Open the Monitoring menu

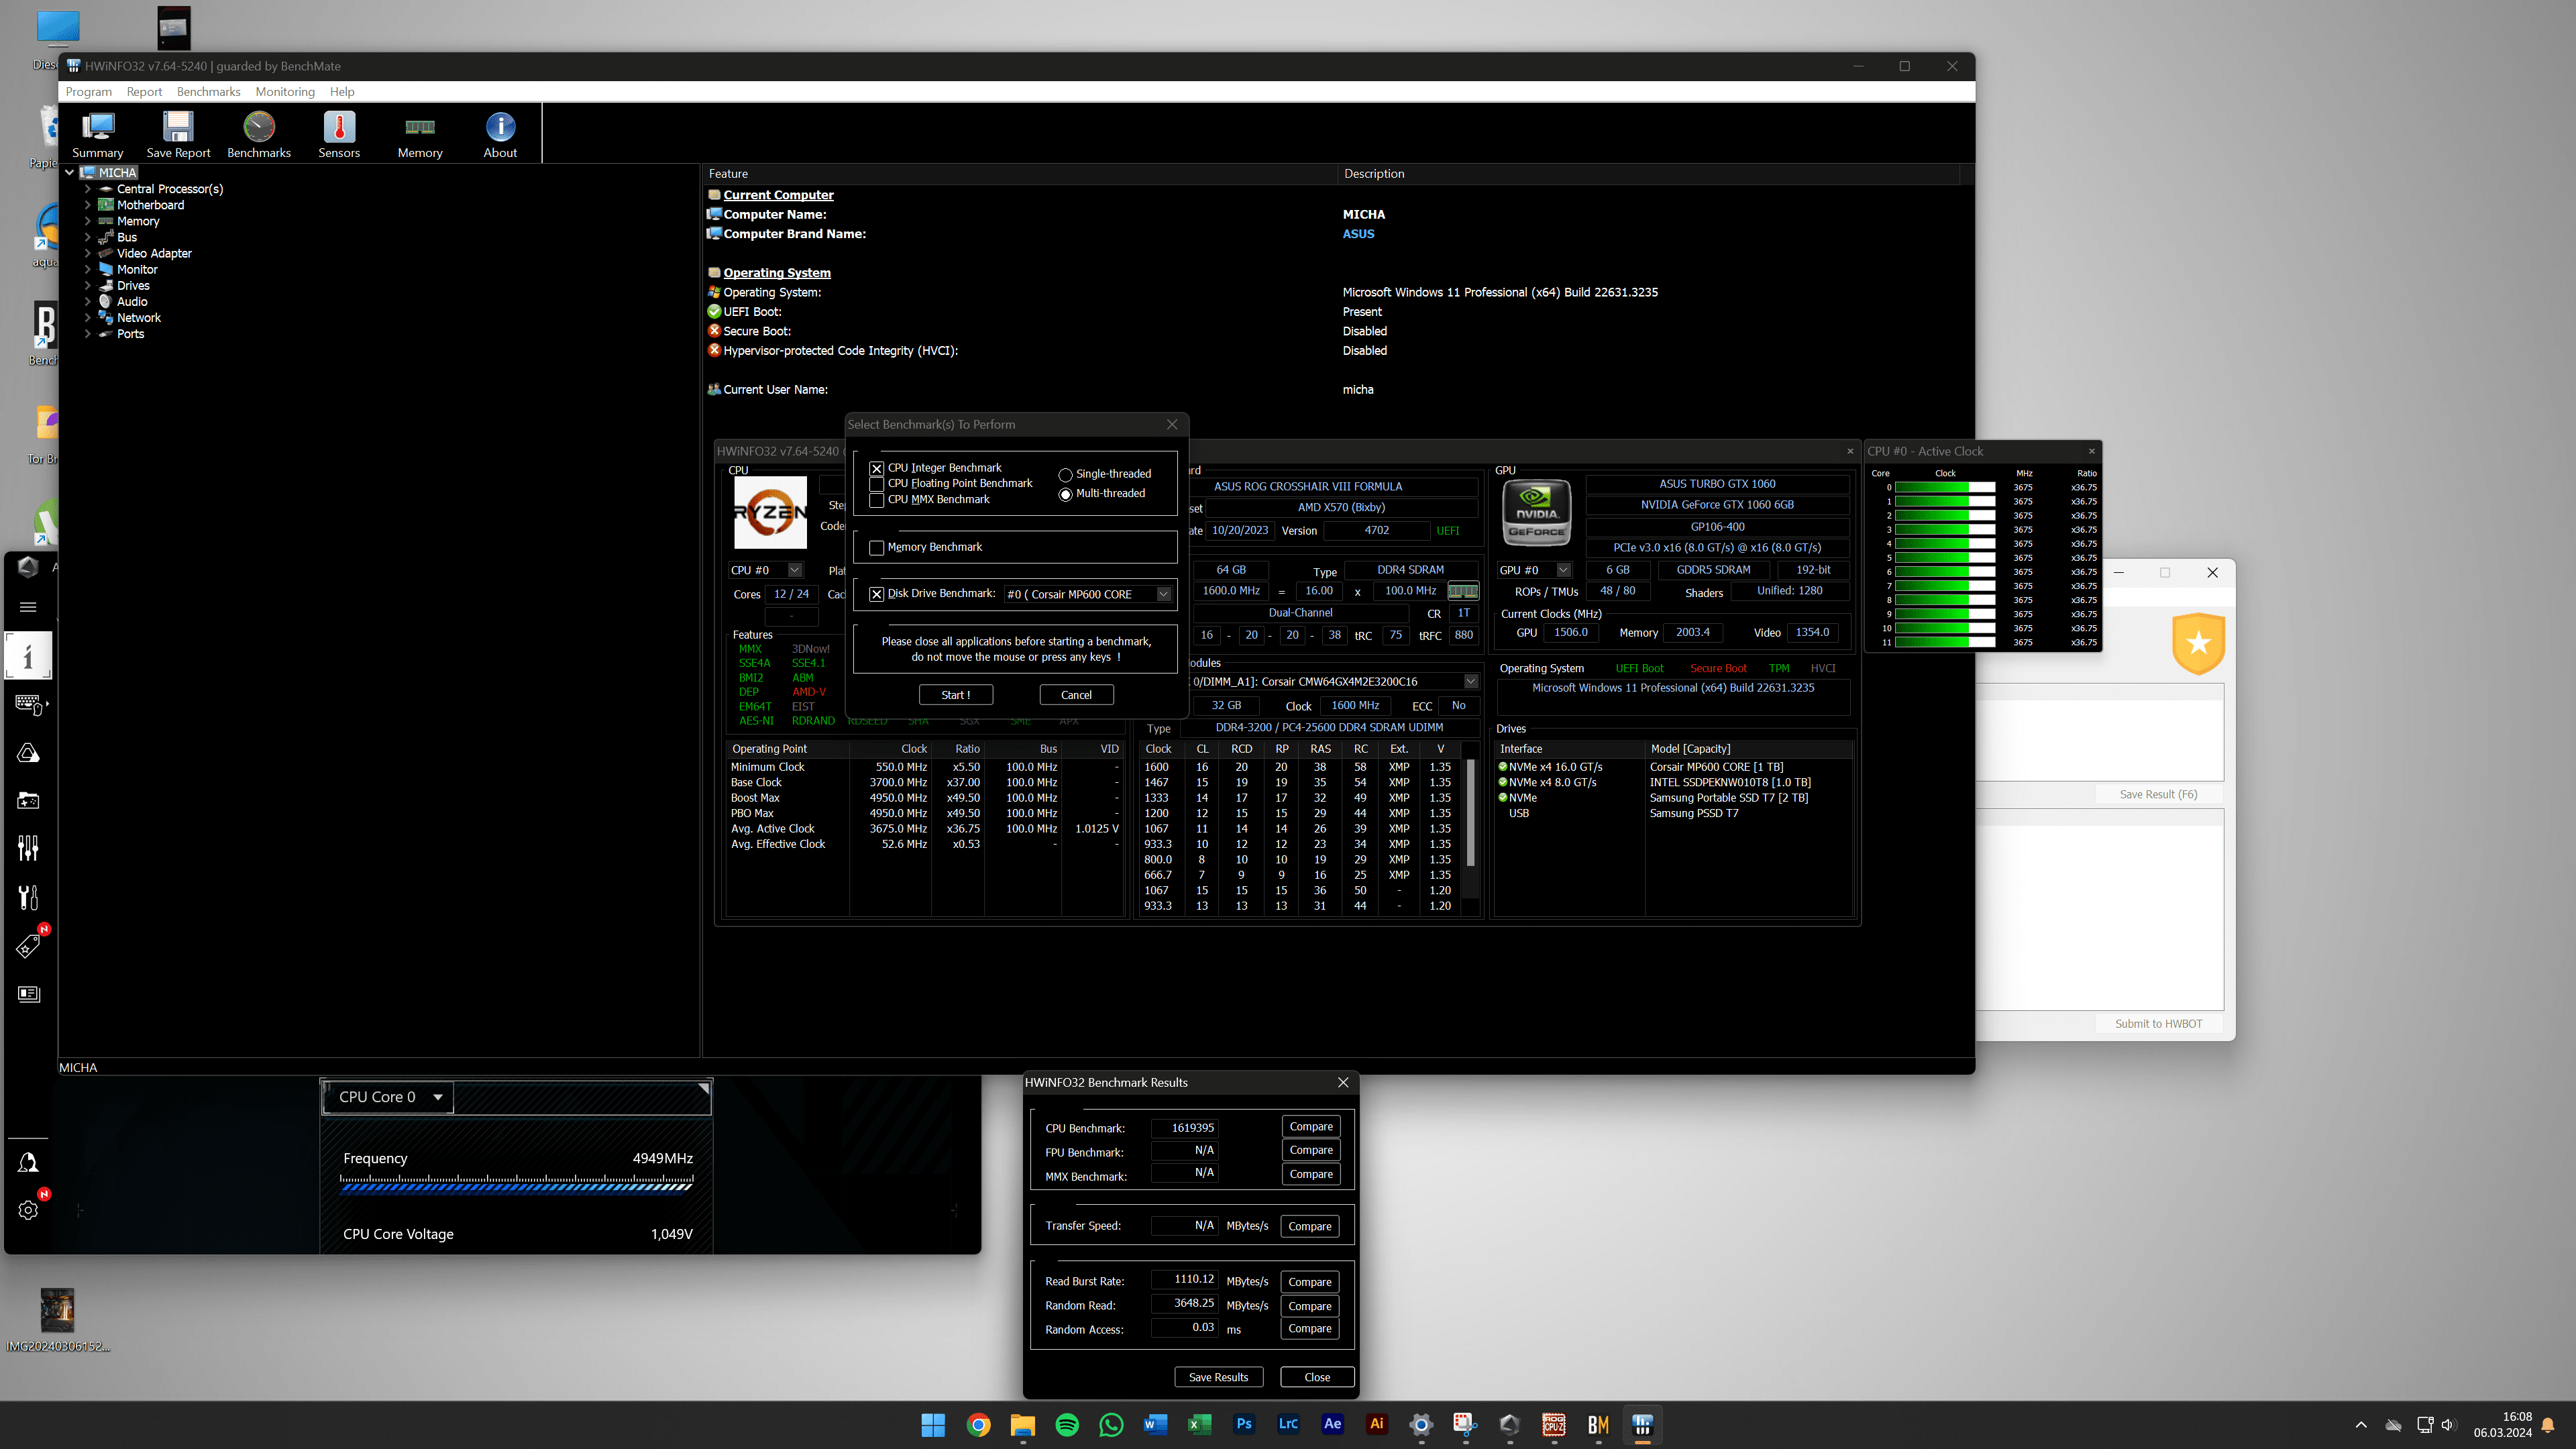coord(285,92)
